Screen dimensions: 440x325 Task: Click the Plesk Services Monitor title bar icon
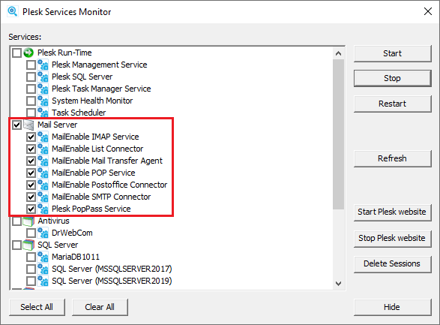point(12,12)
